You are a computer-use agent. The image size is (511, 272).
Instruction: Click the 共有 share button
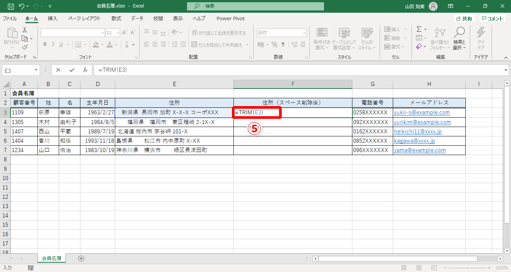[x=464, y=19]
